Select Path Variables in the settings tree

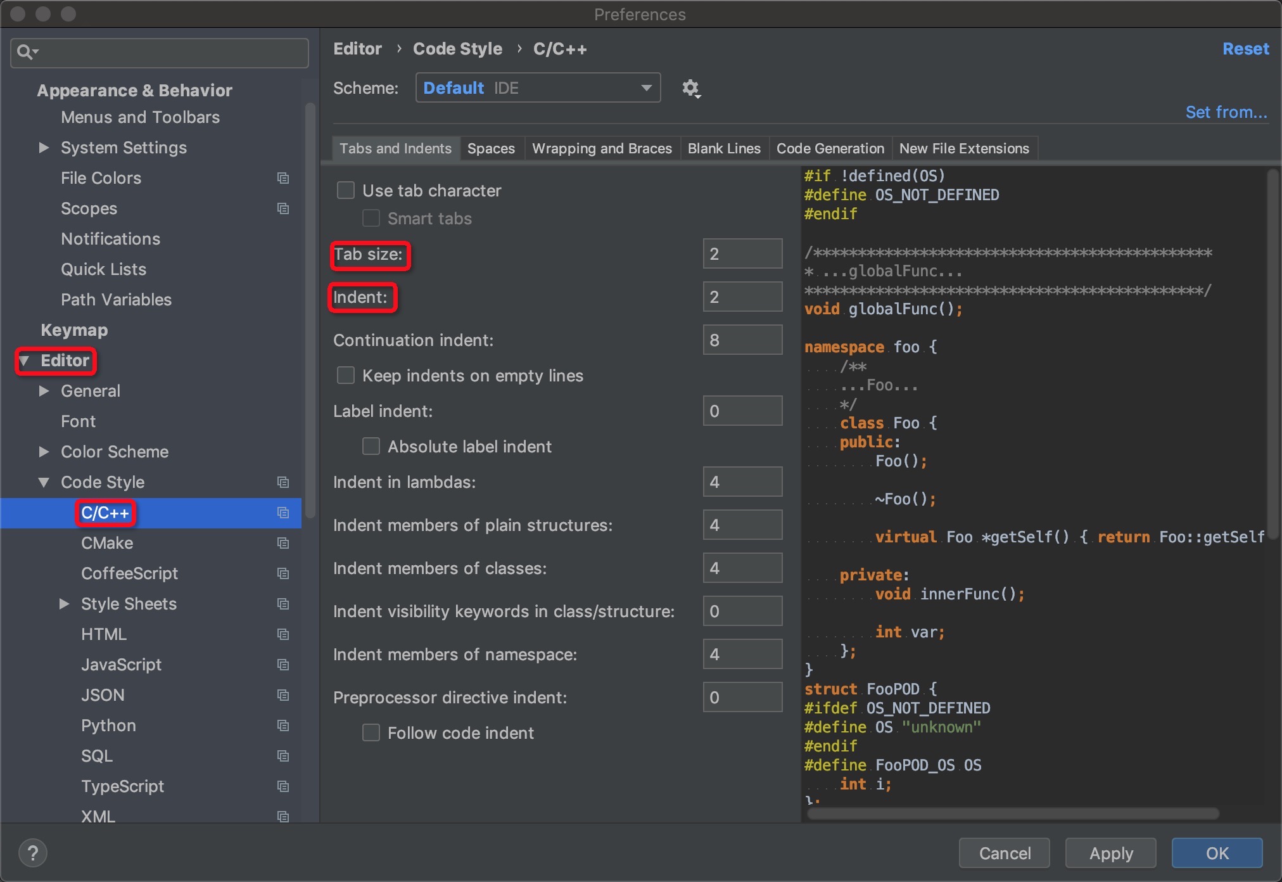116,300
